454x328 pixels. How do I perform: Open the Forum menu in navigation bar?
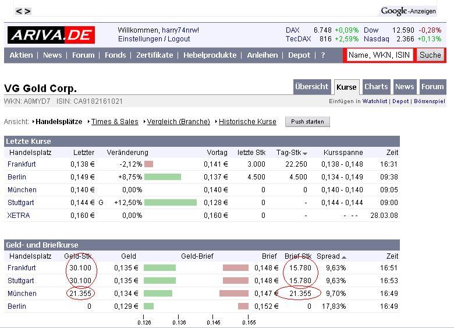click(x=83, y=55)
